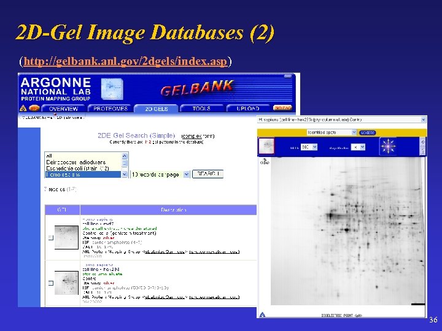Click the blue triangle icon at viewer bottom-left
This screenshot has width=442, height=331.
tap(262, 314)
